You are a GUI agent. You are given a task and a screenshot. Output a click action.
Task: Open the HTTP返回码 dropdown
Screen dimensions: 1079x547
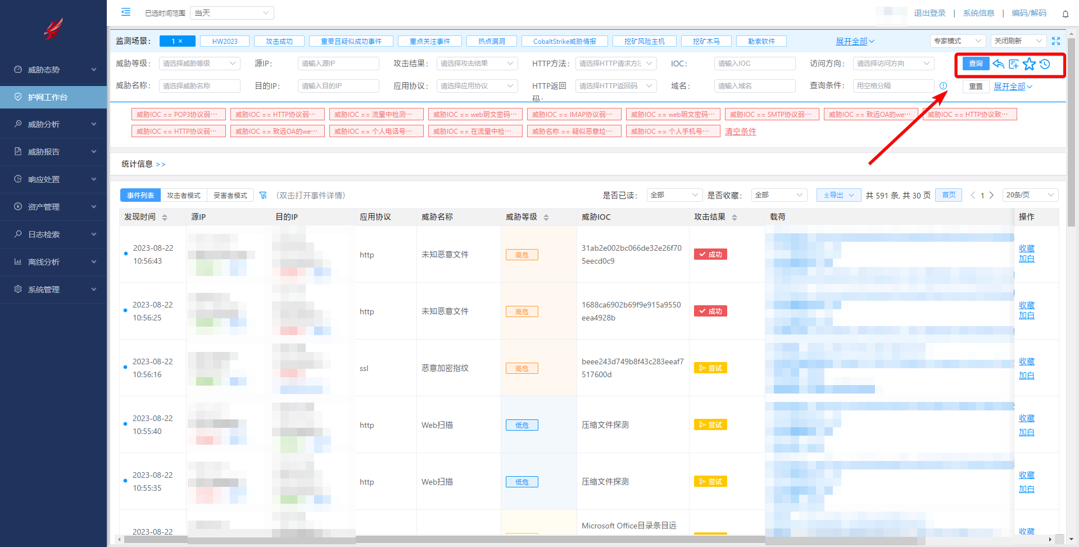[616, 86]
